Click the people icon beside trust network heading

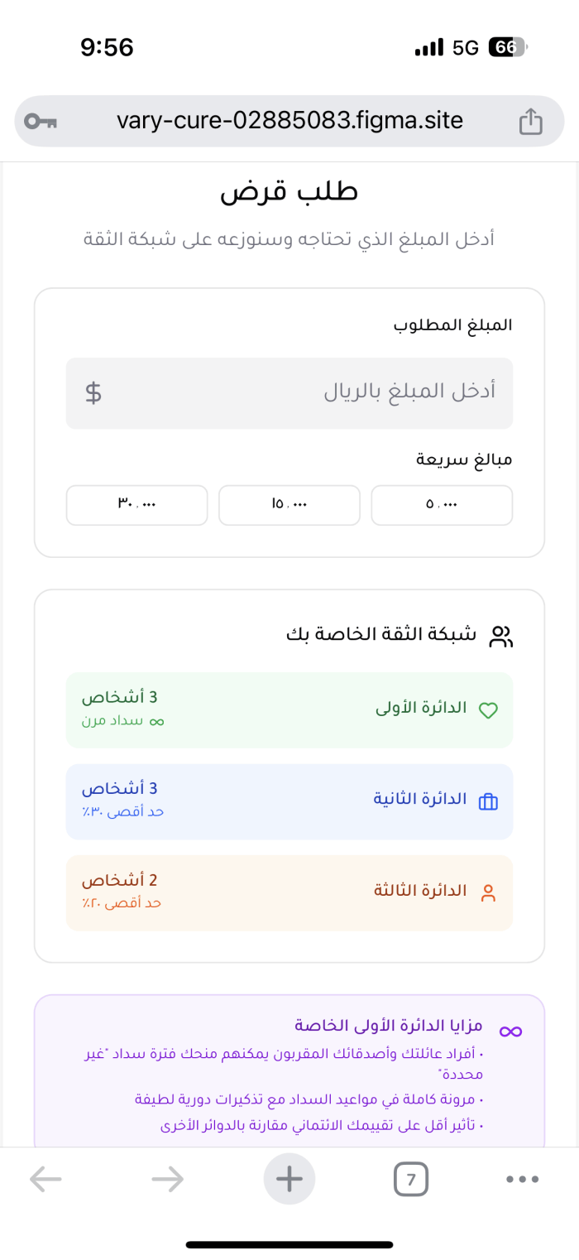click(x=501, y=637)
